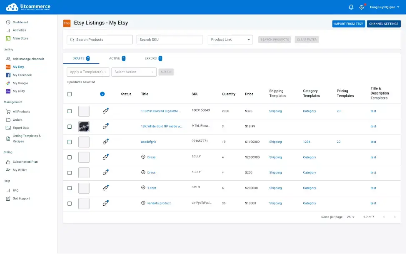
Task: Click the 18K White Gold product thumbnail
Action: coord(84,127)
